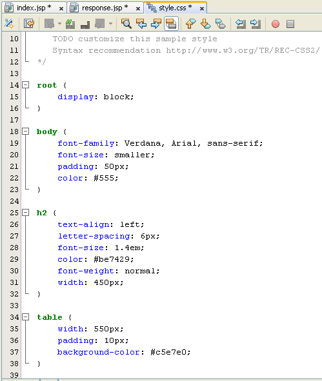Click the Find Selection magnifier icon
The height and width of the screenshot is (381, 322).
[x=126, y=24]
